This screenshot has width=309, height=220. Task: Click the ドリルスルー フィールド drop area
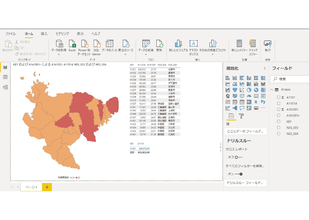[245, 183]
